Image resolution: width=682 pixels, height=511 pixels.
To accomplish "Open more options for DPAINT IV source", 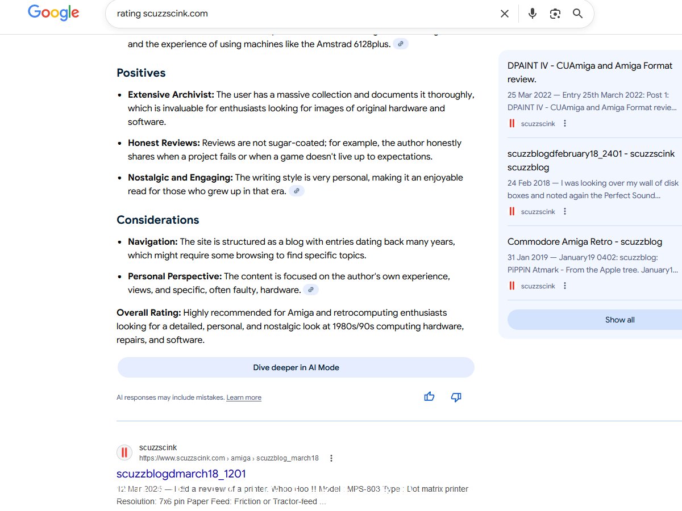I will (x=565, y=123).
